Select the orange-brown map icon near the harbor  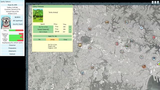(x=144, y=66)
